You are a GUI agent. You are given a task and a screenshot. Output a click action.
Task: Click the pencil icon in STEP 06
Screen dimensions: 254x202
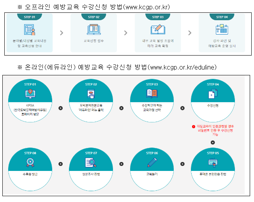(152, 162)
